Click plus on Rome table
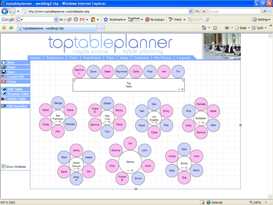Image resolution: width=273 pixels, height=205 pixels. coord(186,168)
